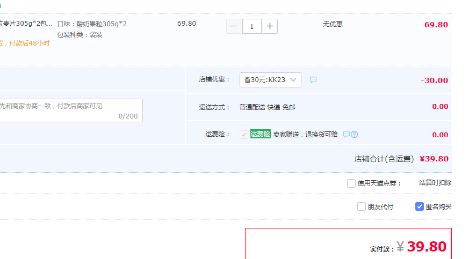
Task: Select the 包装种类:袋装 text
Action: (x=80, y=35)
